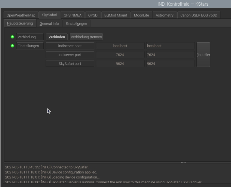Click the editable SkySafari port field
231x187 pixels.
(x=170, y=64)
